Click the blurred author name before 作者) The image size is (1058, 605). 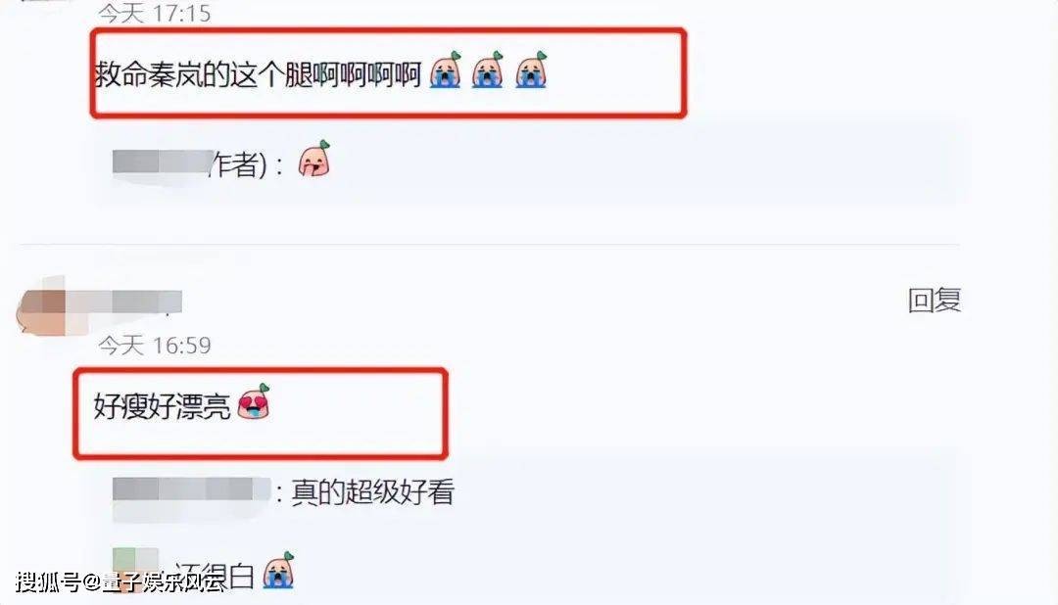pyautogui.click(x=163, y=163)
